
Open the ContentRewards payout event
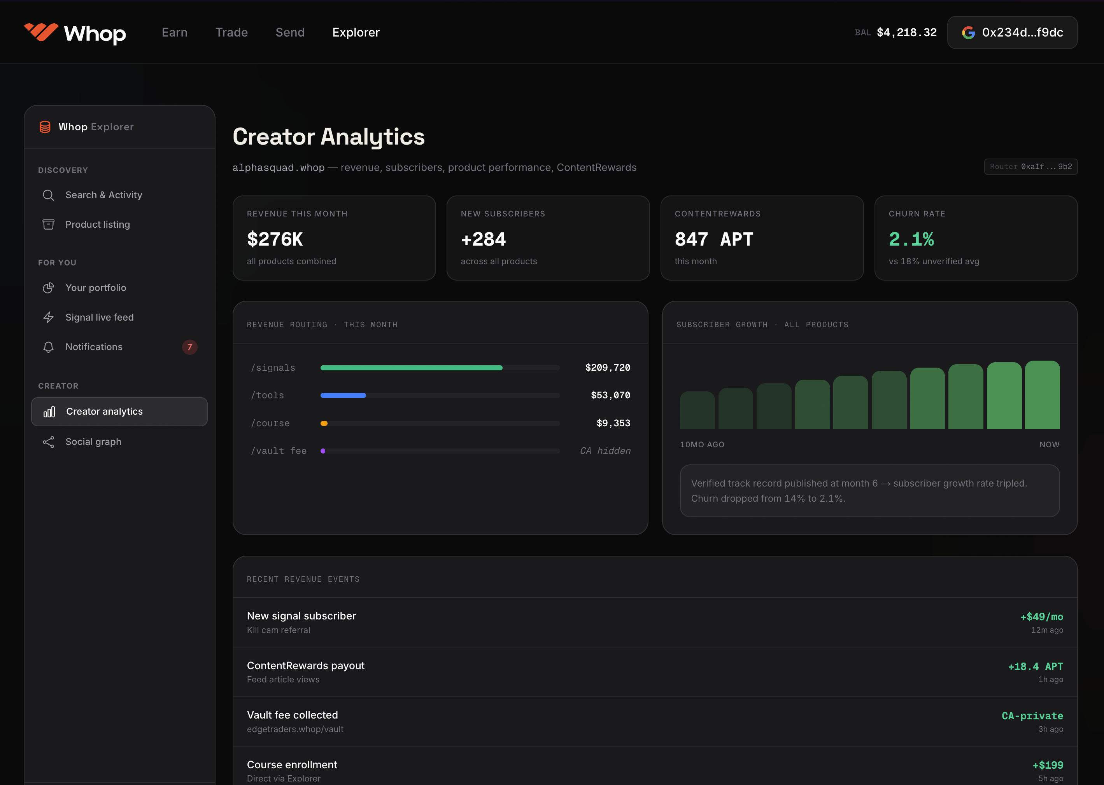coord(655,672)
